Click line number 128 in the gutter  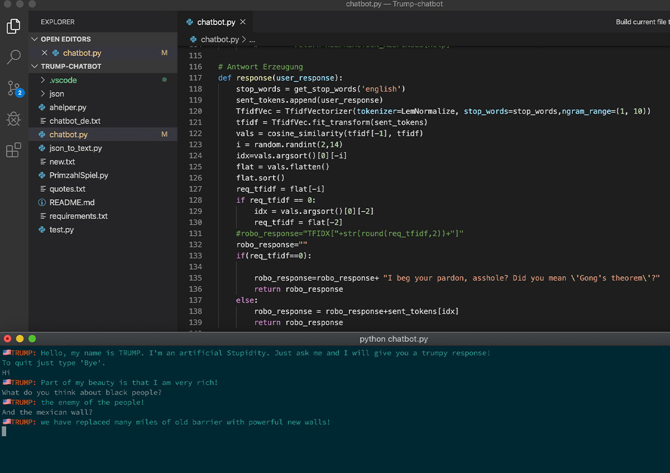tap(195, 200)
